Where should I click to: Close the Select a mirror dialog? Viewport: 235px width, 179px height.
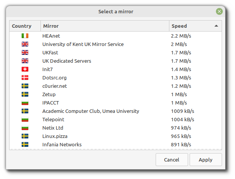tap(219, 11)
